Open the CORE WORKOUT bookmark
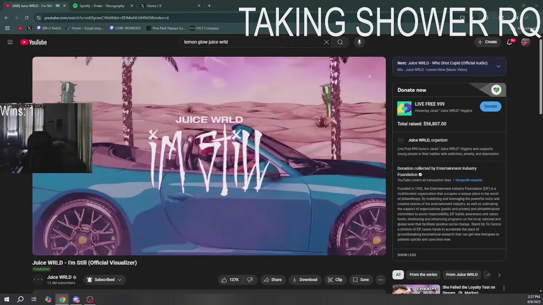Viewport: 543px width, 305px height. 125,28
